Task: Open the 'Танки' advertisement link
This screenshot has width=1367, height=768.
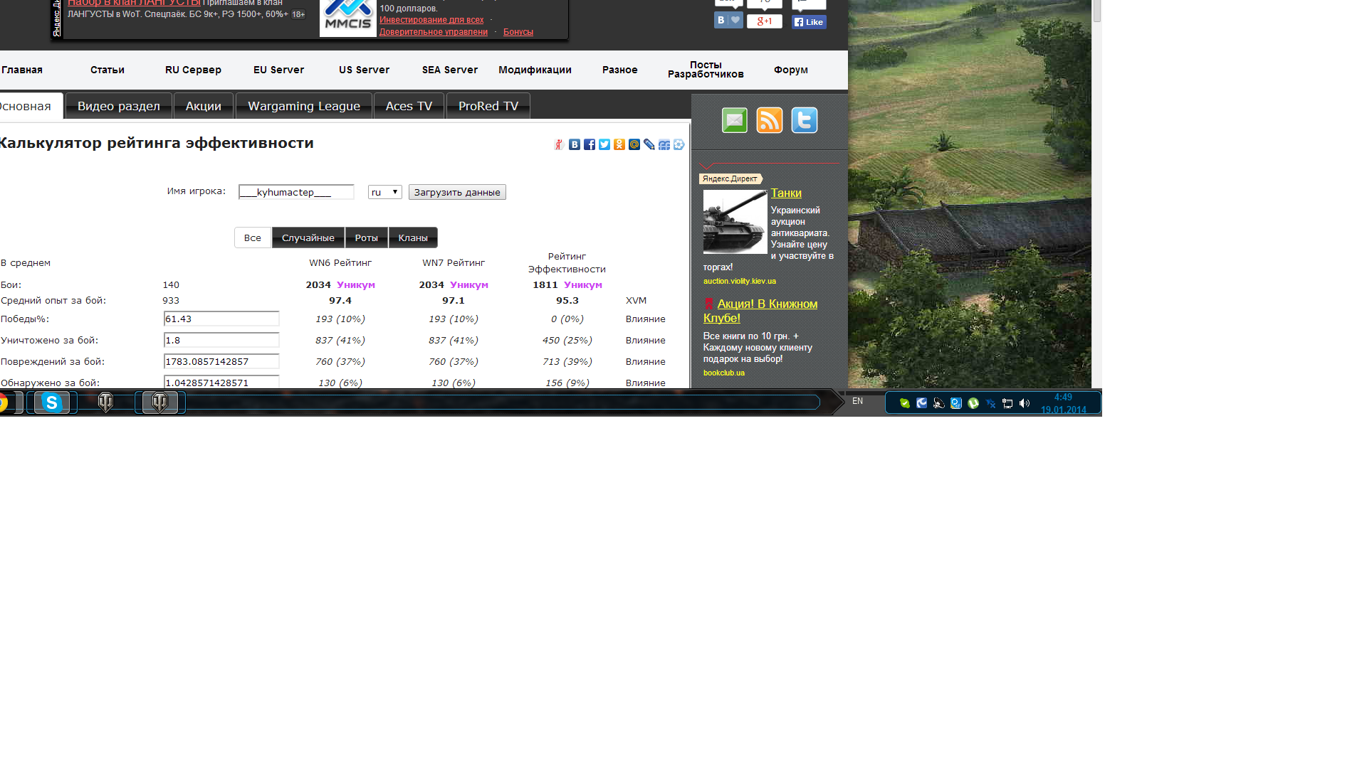Action: 786,193
